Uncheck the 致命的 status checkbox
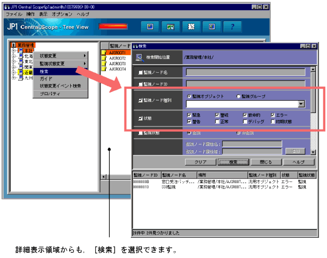Image resolution: width=327 pixels, height=258 pixels. pyautogui.click(x=245, y=115)
